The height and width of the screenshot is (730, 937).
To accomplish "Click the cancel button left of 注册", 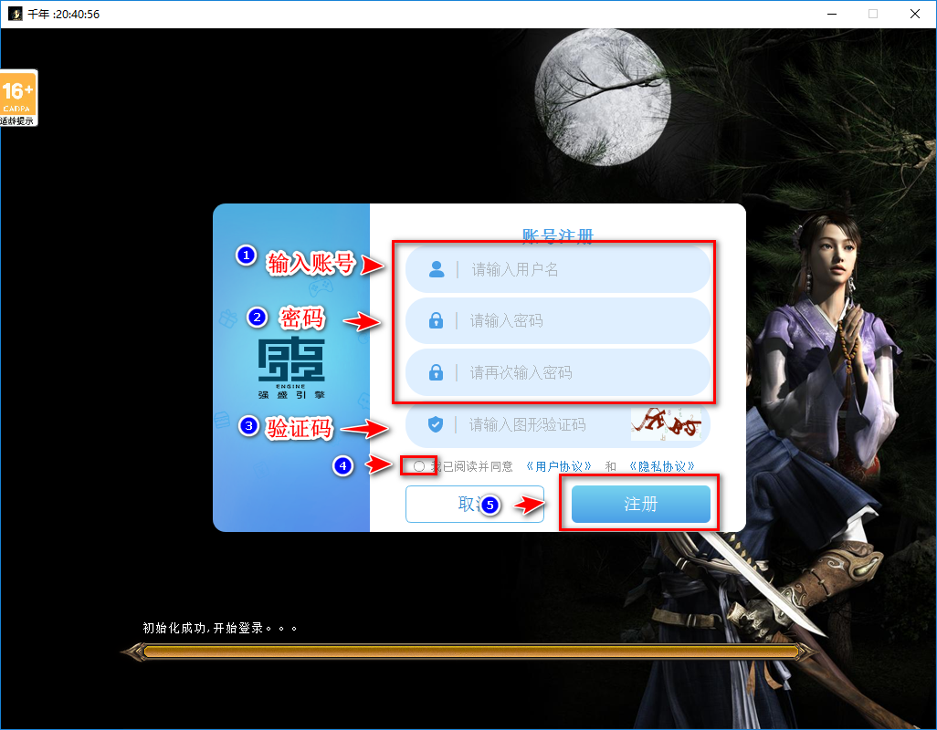I will pyautogui.click(x=475, y=505).
